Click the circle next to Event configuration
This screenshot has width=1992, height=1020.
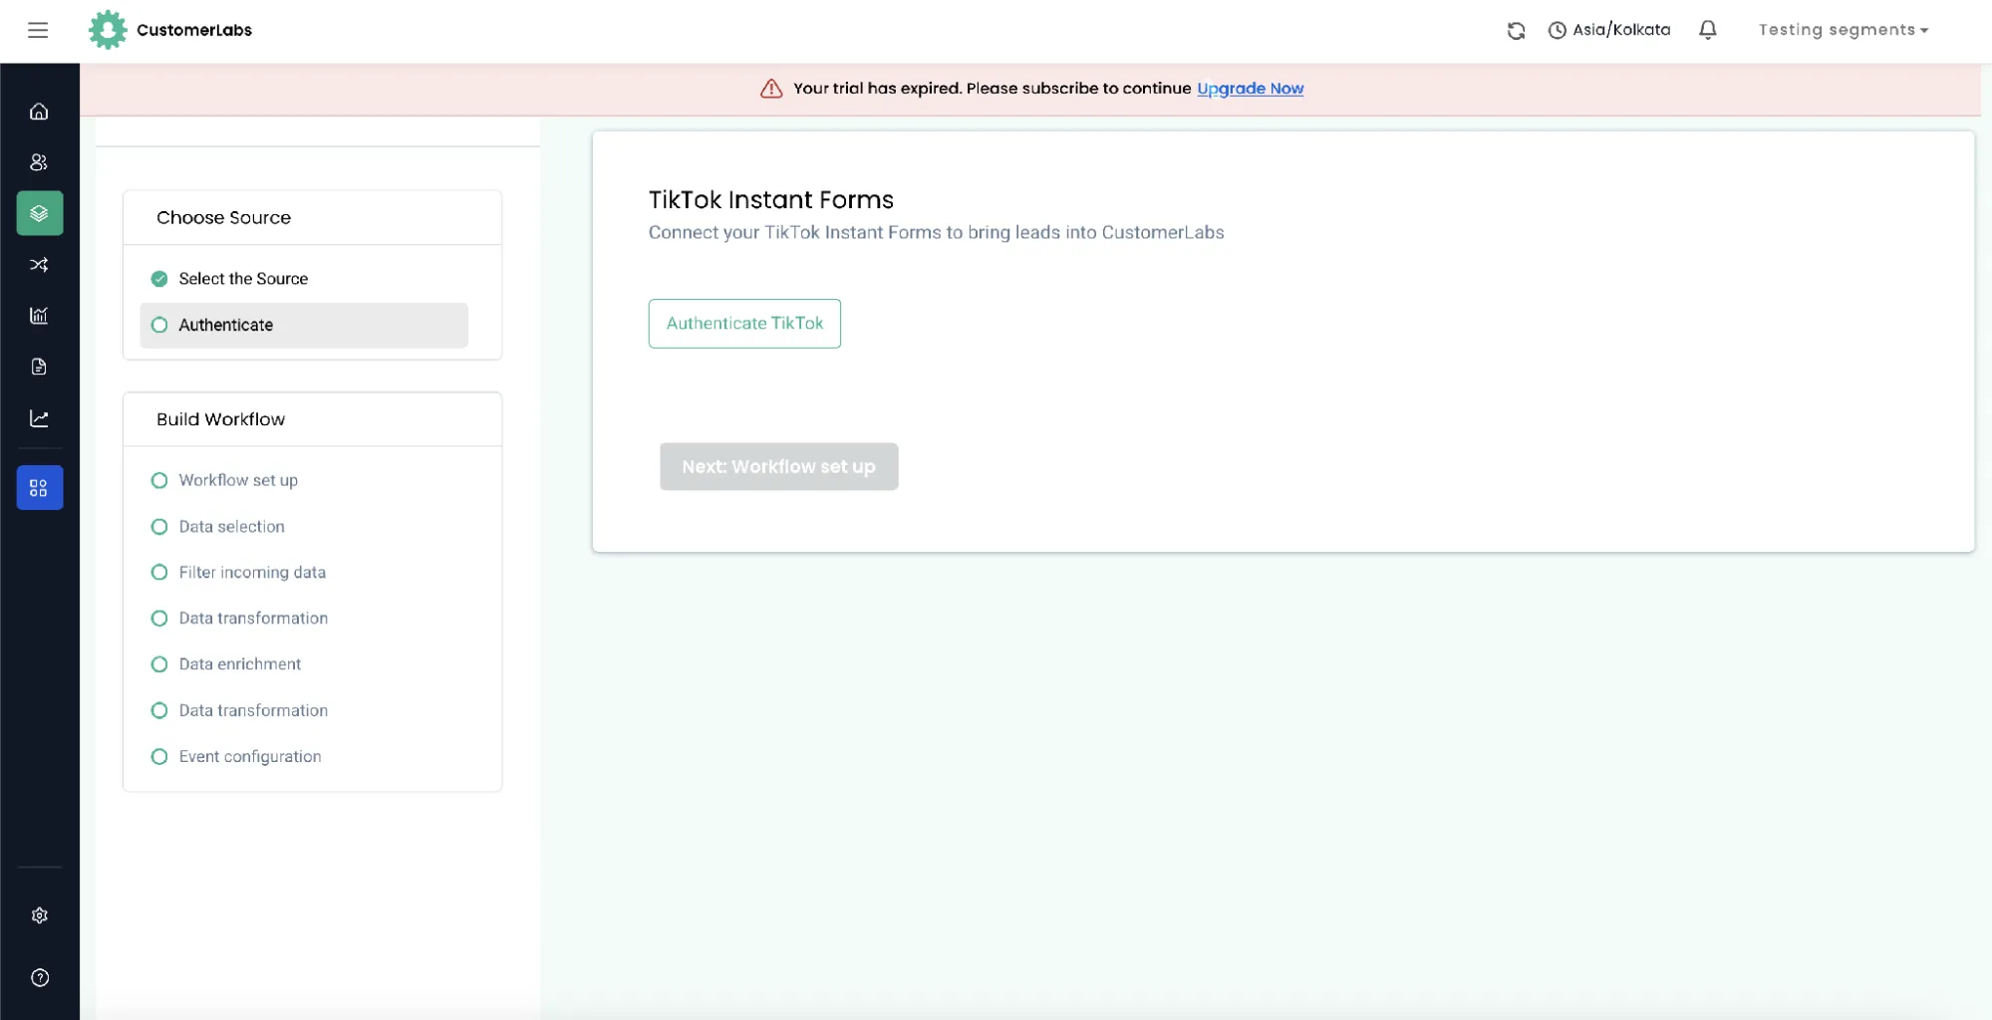click(159, 756)
